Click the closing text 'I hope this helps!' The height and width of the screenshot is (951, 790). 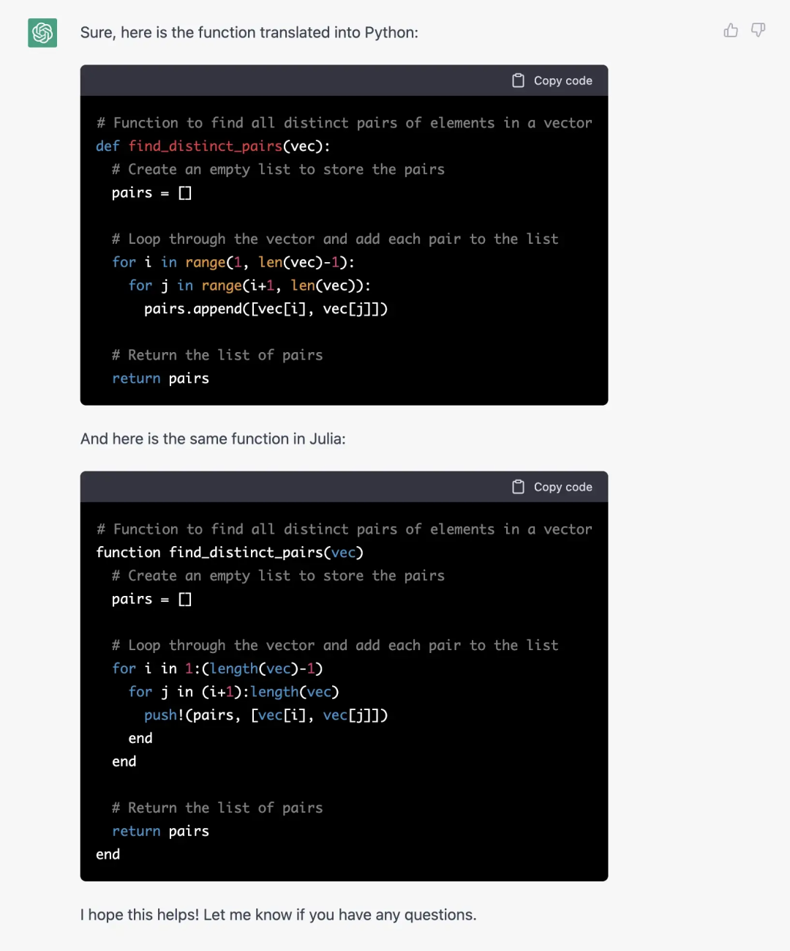coord(140,914)
